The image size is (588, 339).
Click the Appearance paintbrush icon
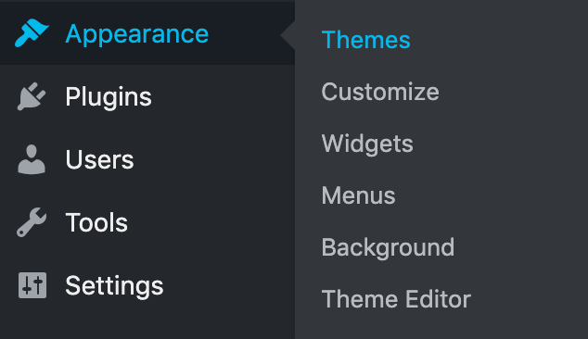[32, 33]
